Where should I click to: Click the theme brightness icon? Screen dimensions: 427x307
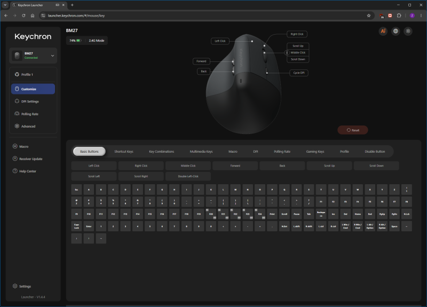(x=408, y=31)
